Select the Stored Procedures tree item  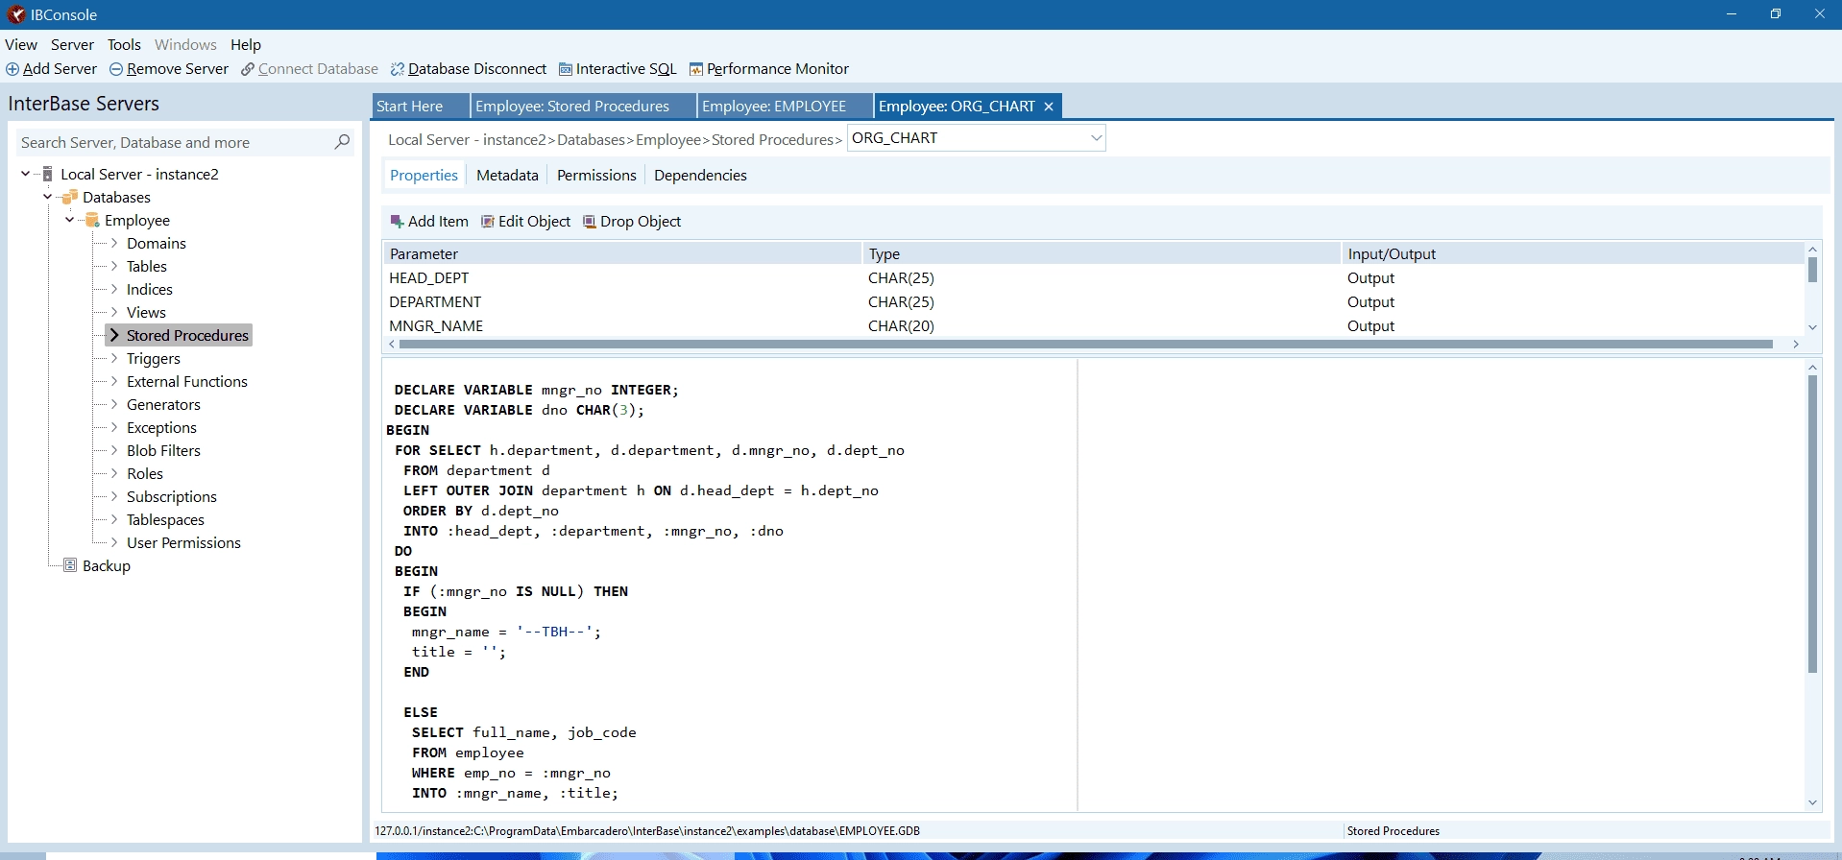click(187, 335)
